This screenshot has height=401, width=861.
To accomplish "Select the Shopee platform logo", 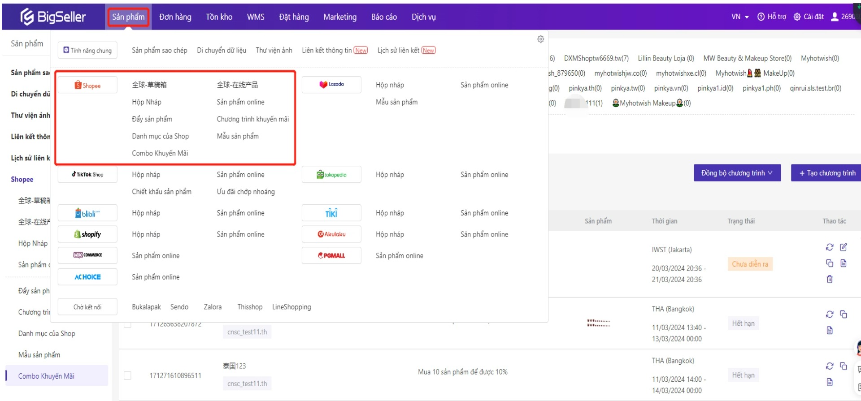I will (x=87, y=85).
